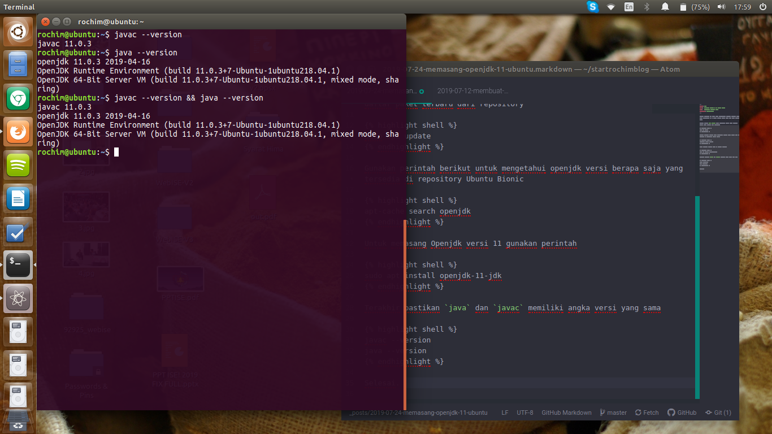
Task: Open third removable drive in launcher
Action: click(19, 397)
